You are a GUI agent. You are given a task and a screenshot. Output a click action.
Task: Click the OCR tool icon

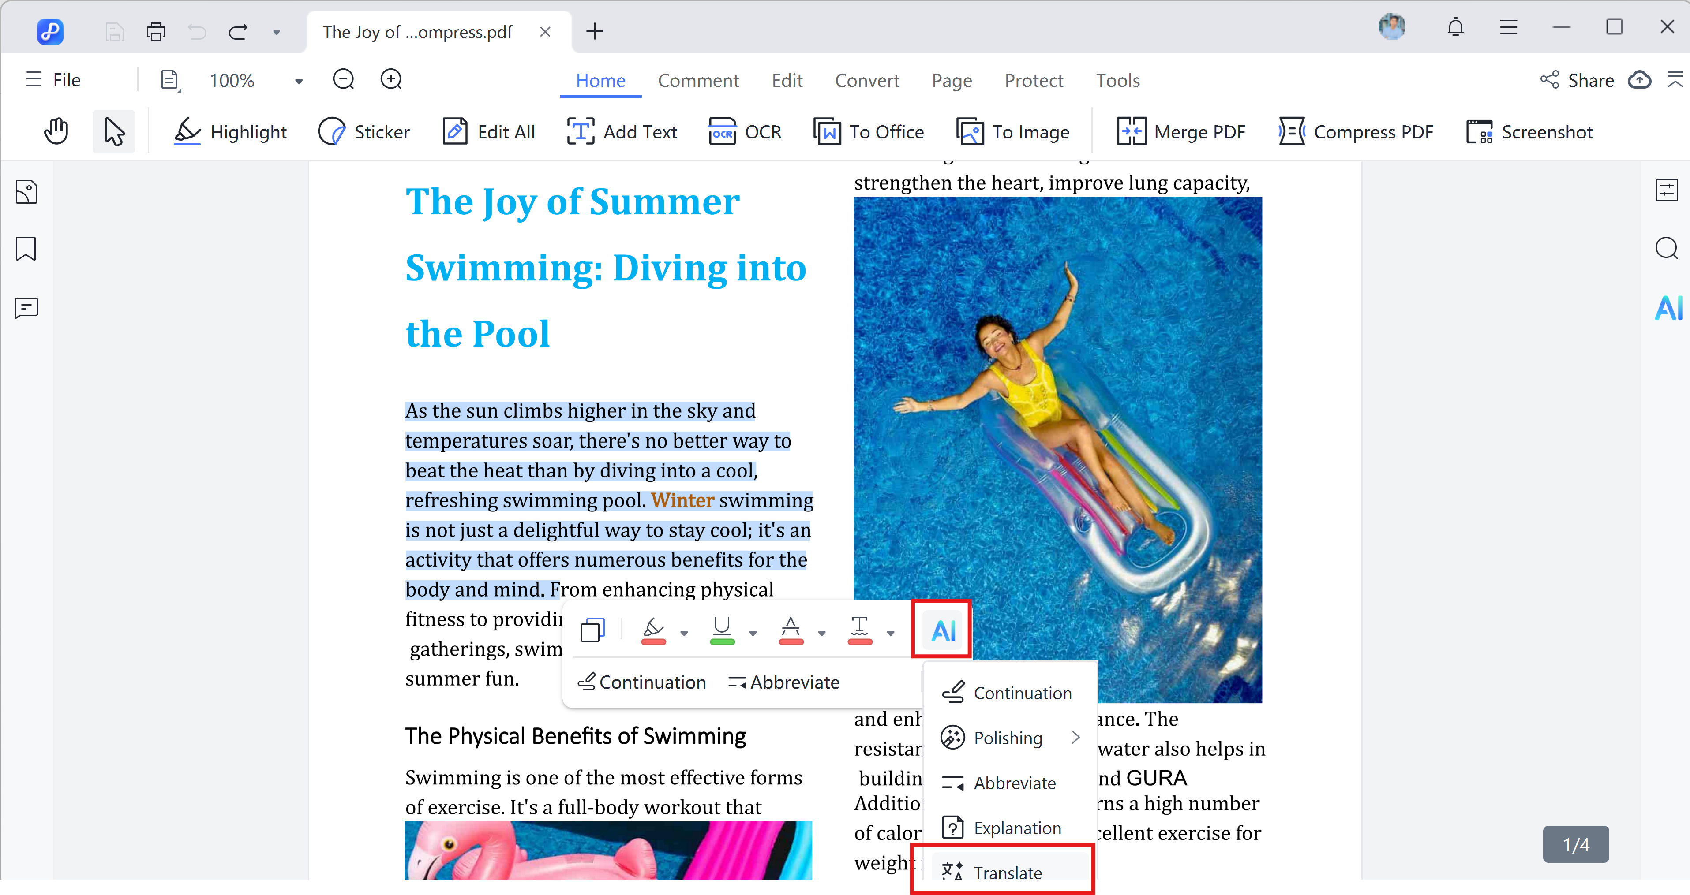[722, 132]
